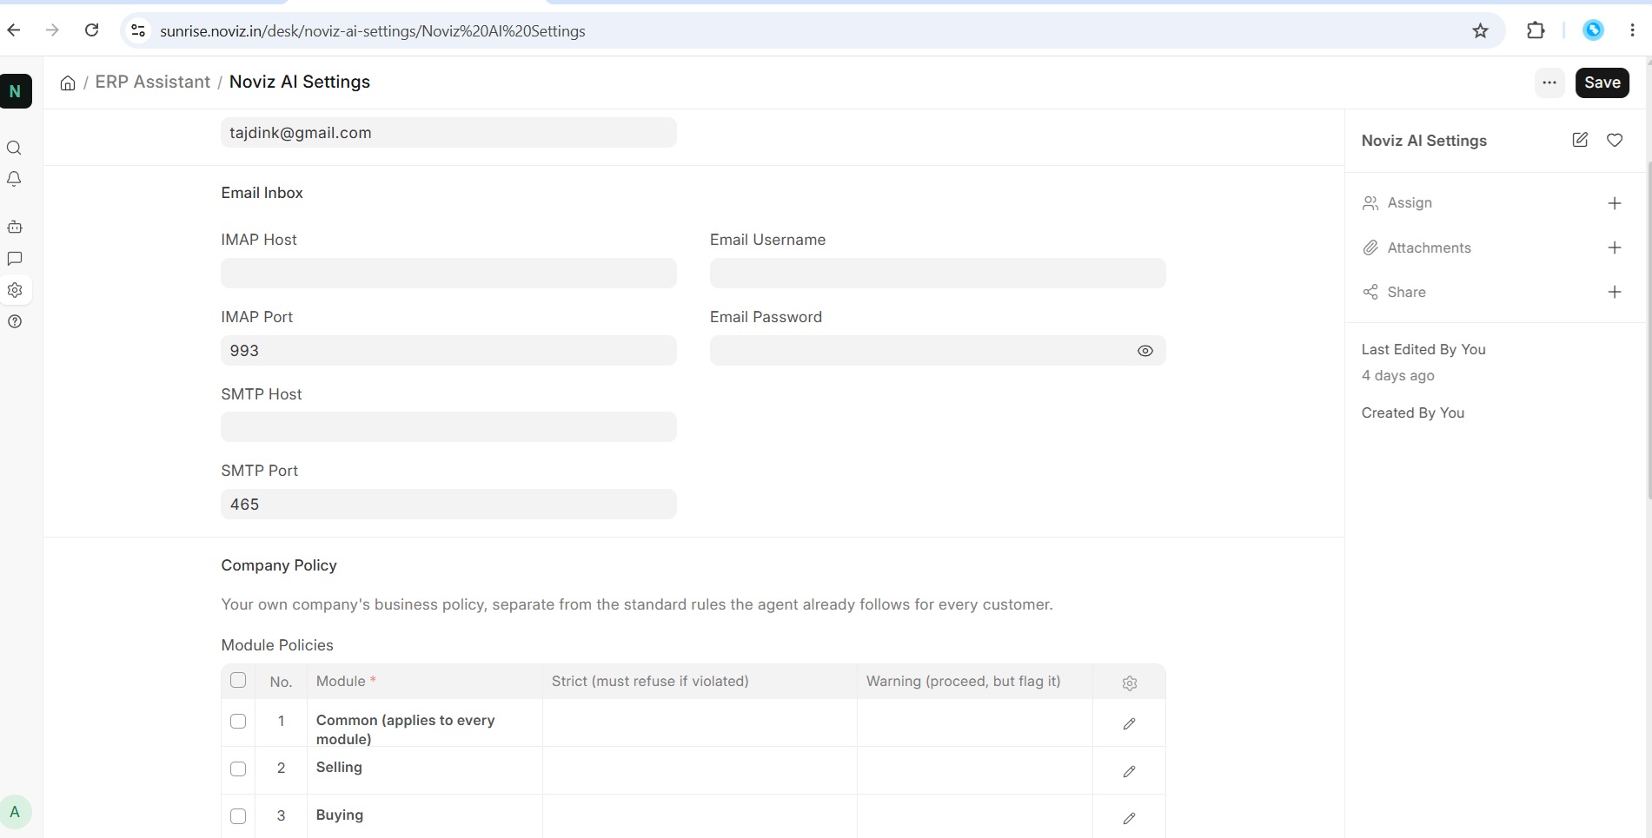Go to the home icon in breadcrumb

[68, 82]
